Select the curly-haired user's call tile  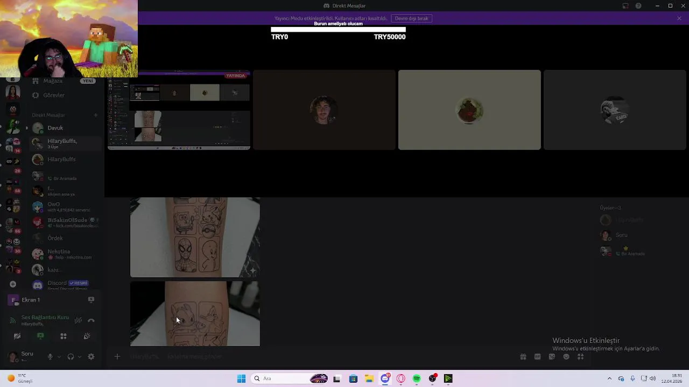tap(324, 110)
